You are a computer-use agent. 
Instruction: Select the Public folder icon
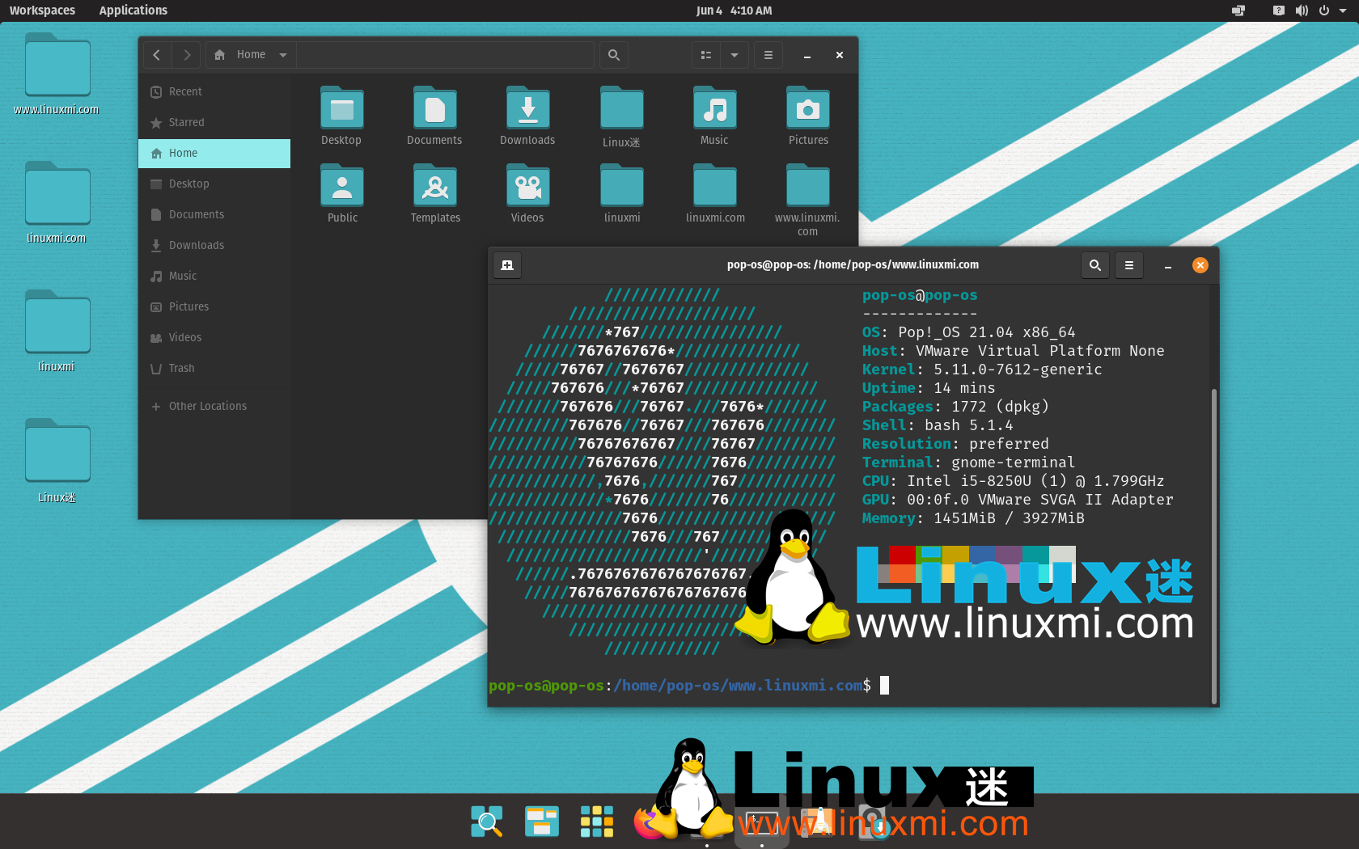[341, 185]
